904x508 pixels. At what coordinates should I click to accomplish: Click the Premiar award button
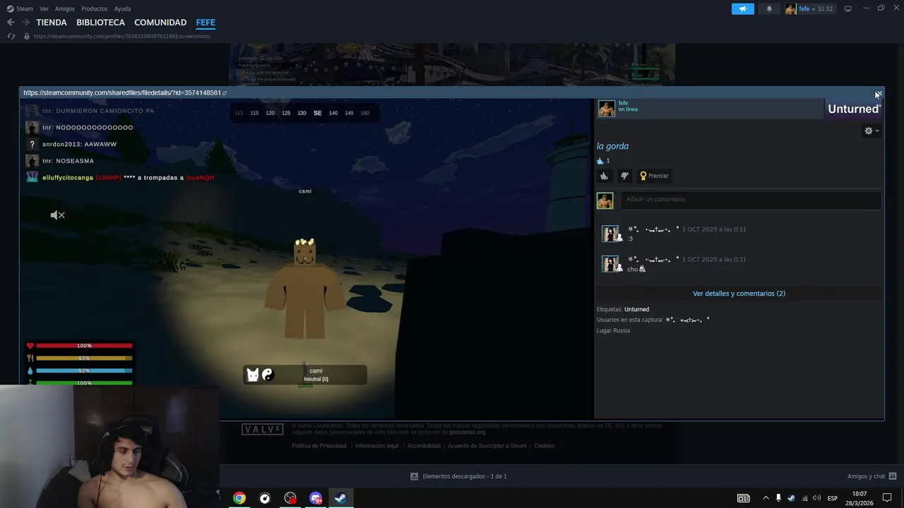tap(654, 176)
